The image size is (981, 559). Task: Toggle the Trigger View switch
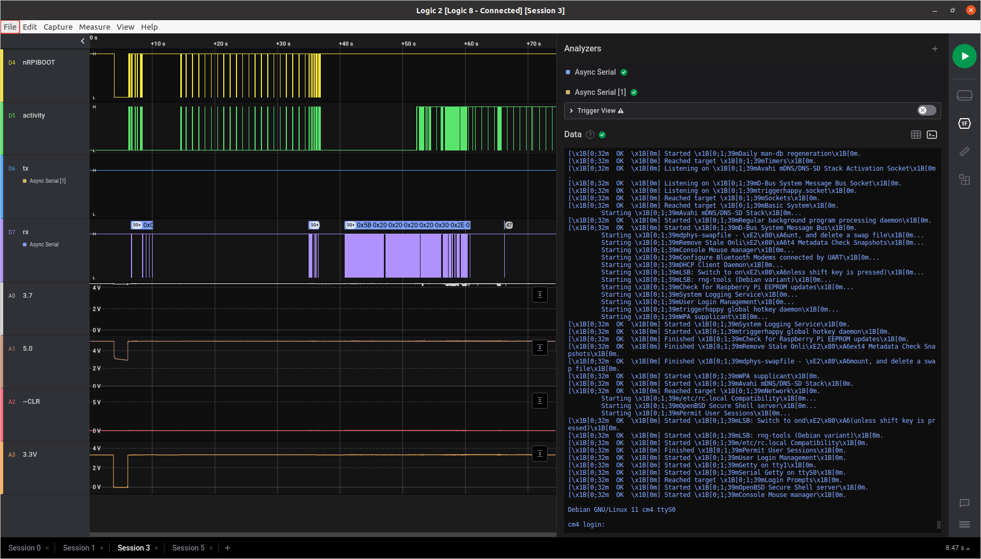pyautogui.click(x=926, y=110)
